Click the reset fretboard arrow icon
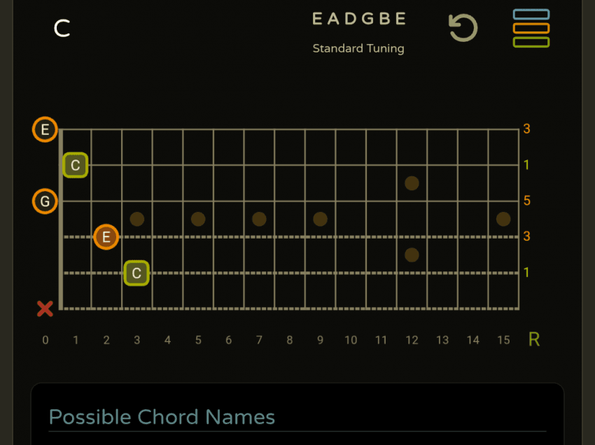This screenshot has width=595, height=445. click(x=463, y=29)
